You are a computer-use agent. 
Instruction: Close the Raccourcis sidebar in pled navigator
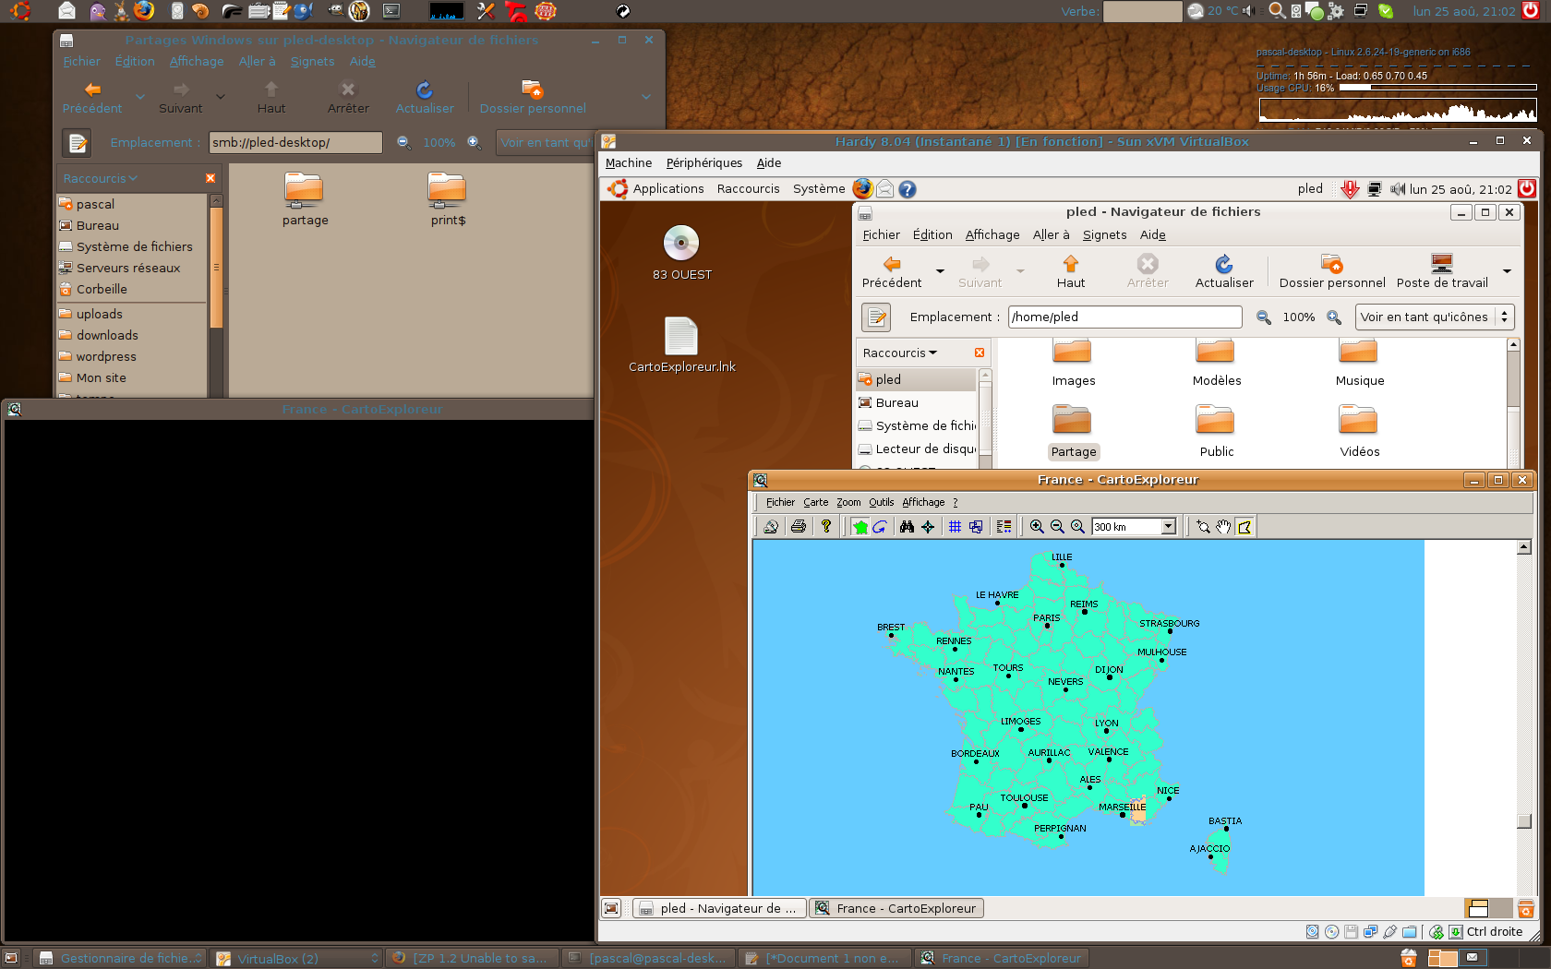980,353
